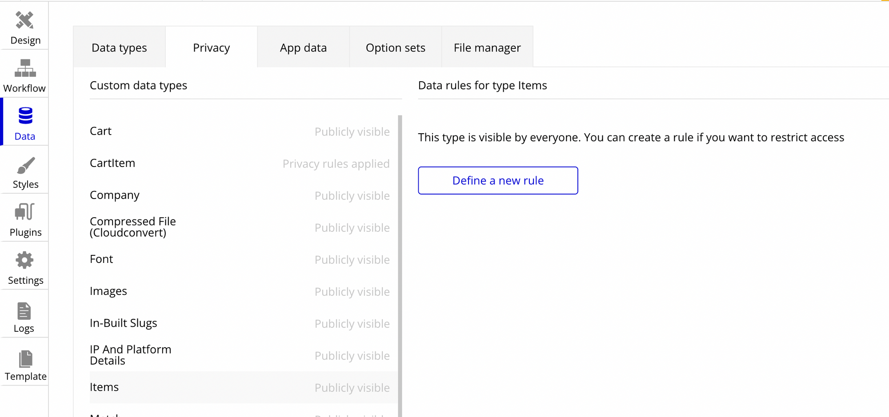Click Define a new rule button
The width and height of the screenshot is (889, 417).
(498, 180)
